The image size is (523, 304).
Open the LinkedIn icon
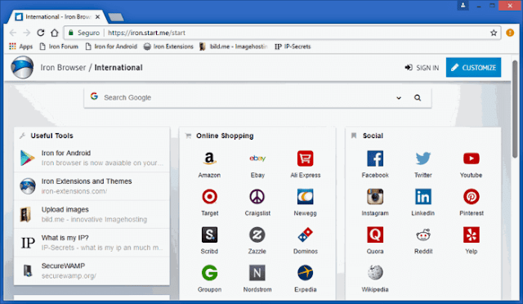[423, 197]
